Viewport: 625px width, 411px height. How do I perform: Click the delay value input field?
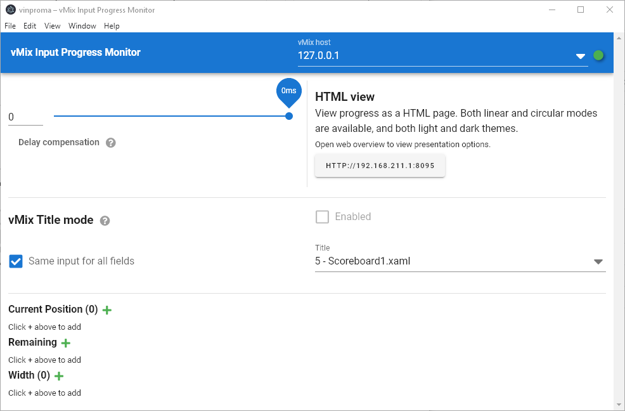pyautogui.click(x=25, y=117)
